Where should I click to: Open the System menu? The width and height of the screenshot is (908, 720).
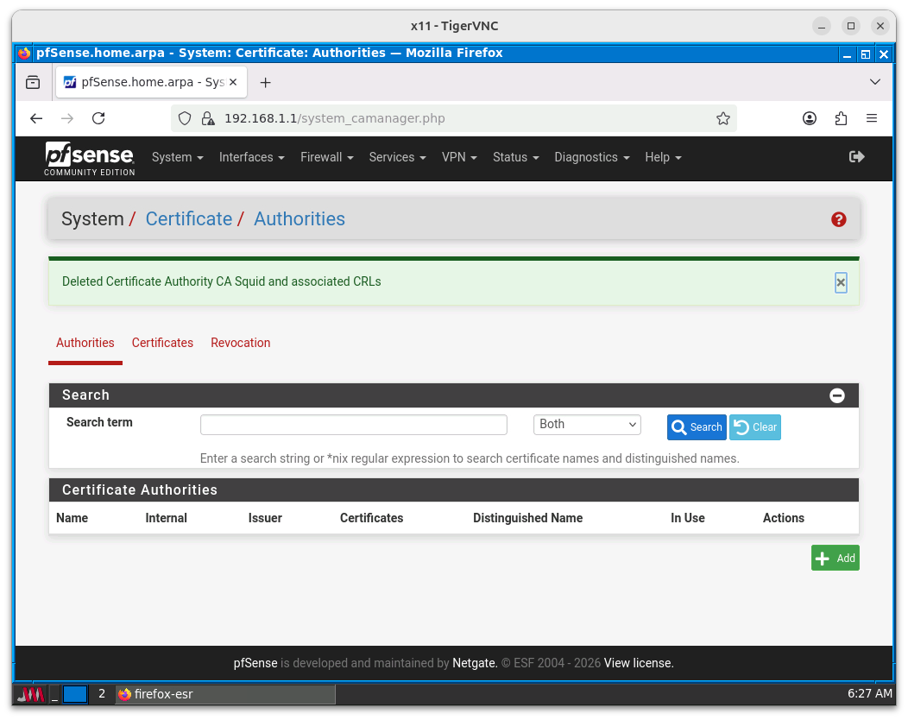(x=177, y=157)
